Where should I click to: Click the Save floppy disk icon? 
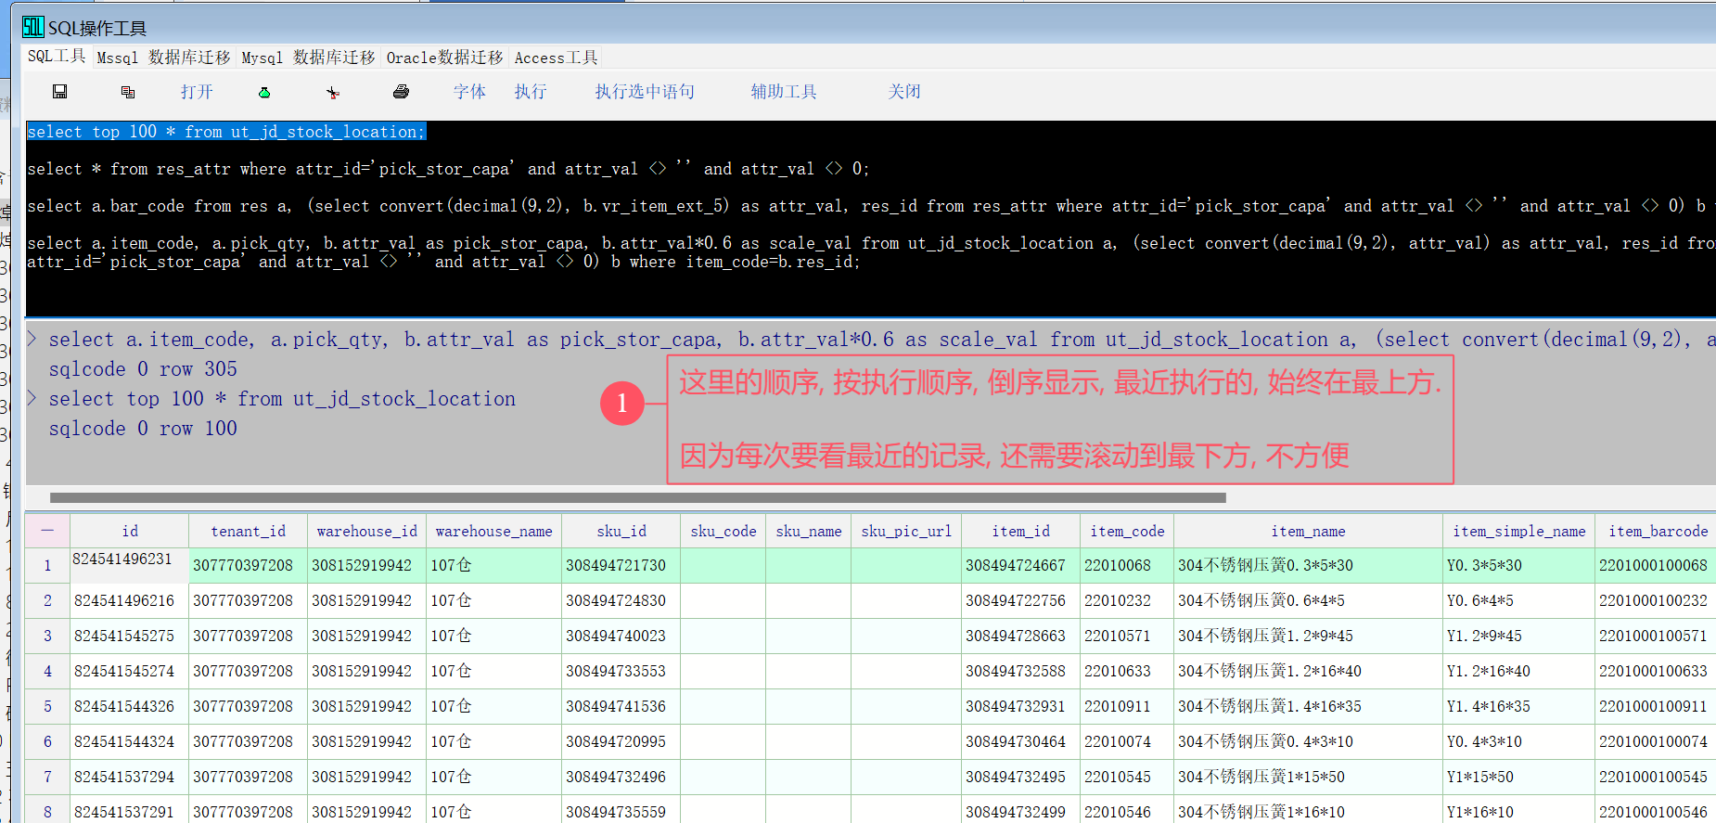(x=59, y=91)
